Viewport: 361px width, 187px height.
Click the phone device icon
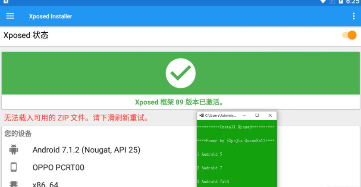coord(14,167)
